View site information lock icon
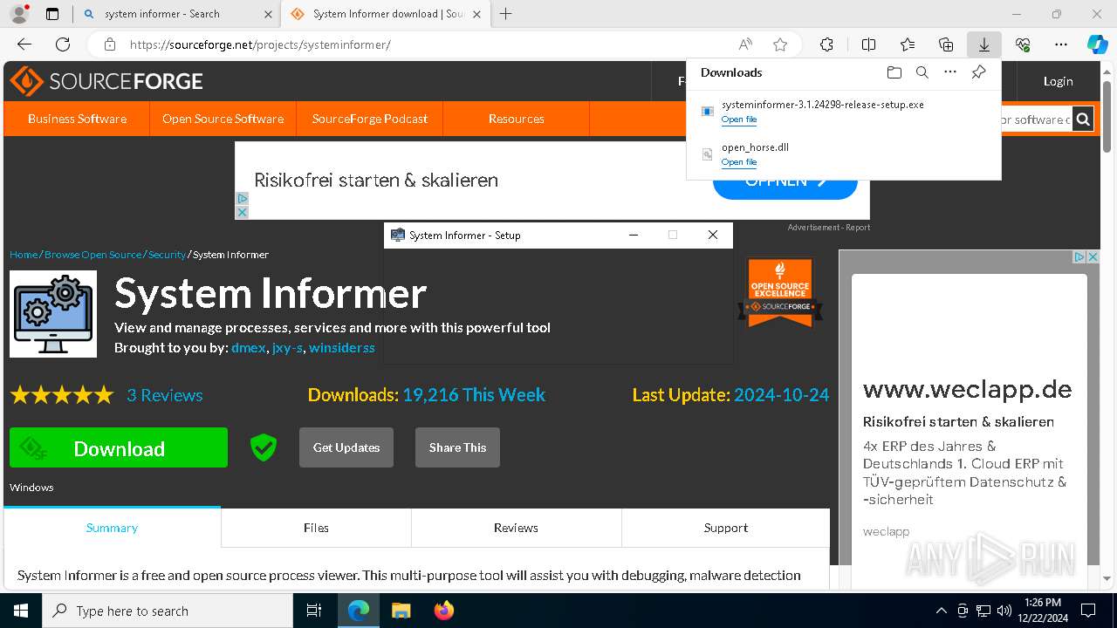This screenshot has height=628, width=1117. click(x=110, y=44)
